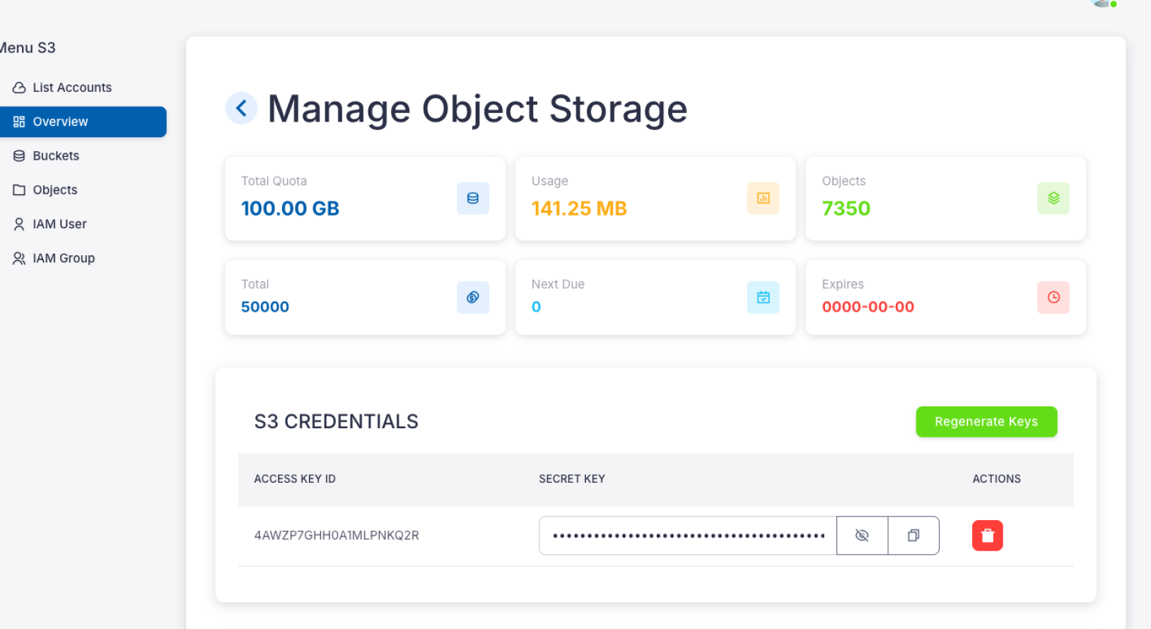Click the Next Due calendar icon

pyautogui.click(x=764, y=298)
